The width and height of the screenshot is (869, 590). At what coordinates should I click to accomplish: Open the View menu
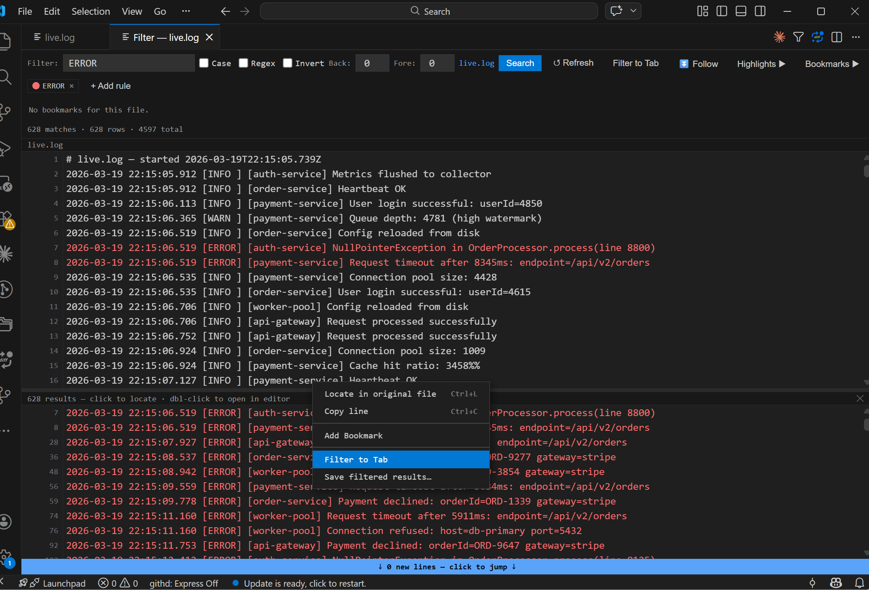coord(132,11)
